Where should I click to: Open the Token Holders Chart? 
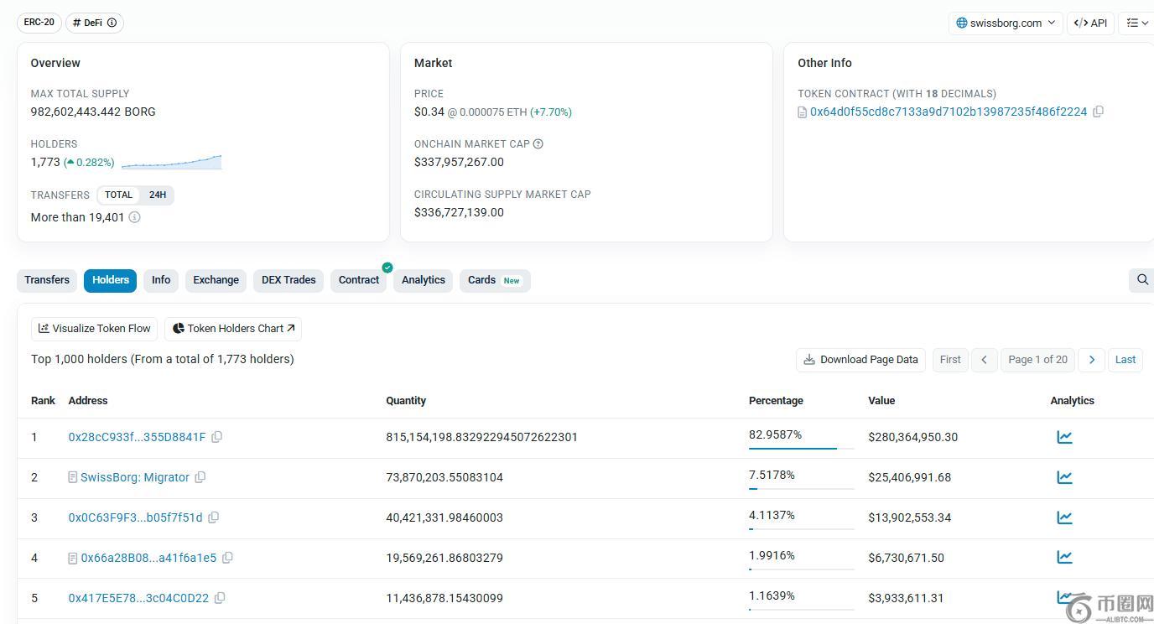tap(233, 329)
